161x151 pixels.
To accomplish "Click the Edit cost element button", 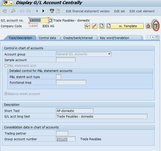I will (x=142, y=11).
